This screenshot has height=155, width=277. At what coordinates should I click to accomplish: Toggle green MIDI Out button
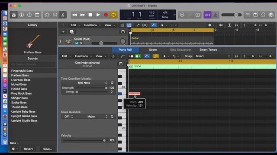pyautogui.click(x=138, y=56)
